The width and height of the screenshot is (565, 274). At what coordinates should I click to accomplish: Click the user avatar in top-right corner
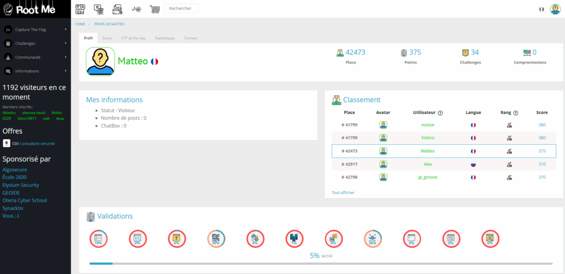tap(555, 9)
